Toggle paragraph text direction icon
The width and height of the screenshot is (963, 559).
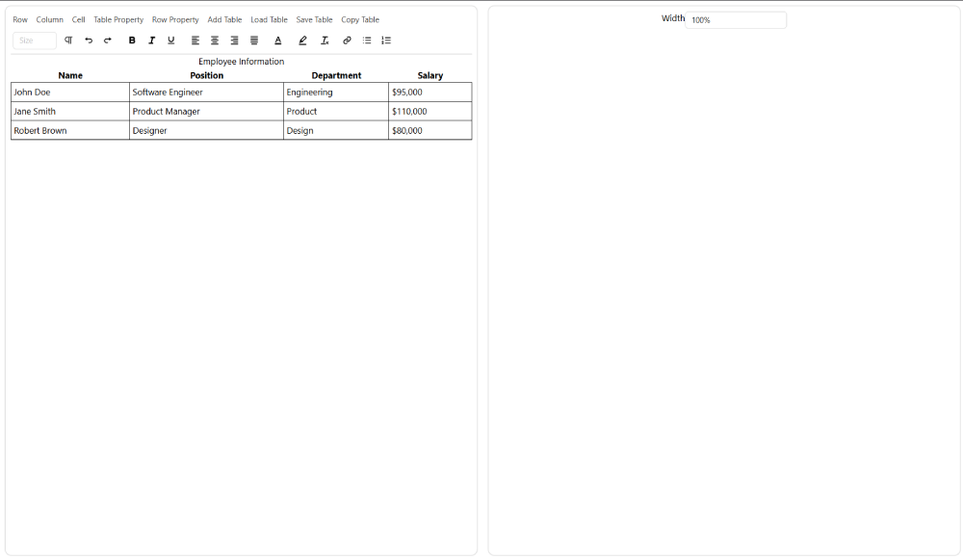68,40
